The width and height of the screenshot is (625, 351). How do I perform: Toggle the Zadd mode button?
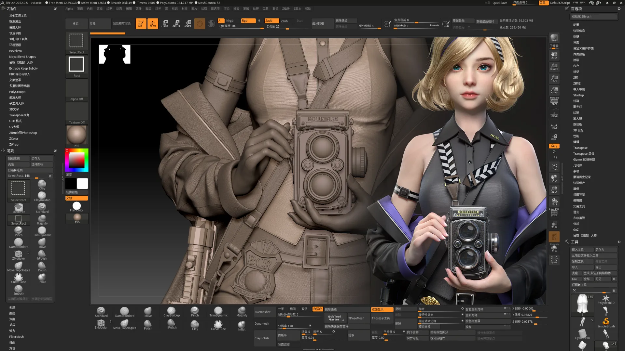pos(271,20)
